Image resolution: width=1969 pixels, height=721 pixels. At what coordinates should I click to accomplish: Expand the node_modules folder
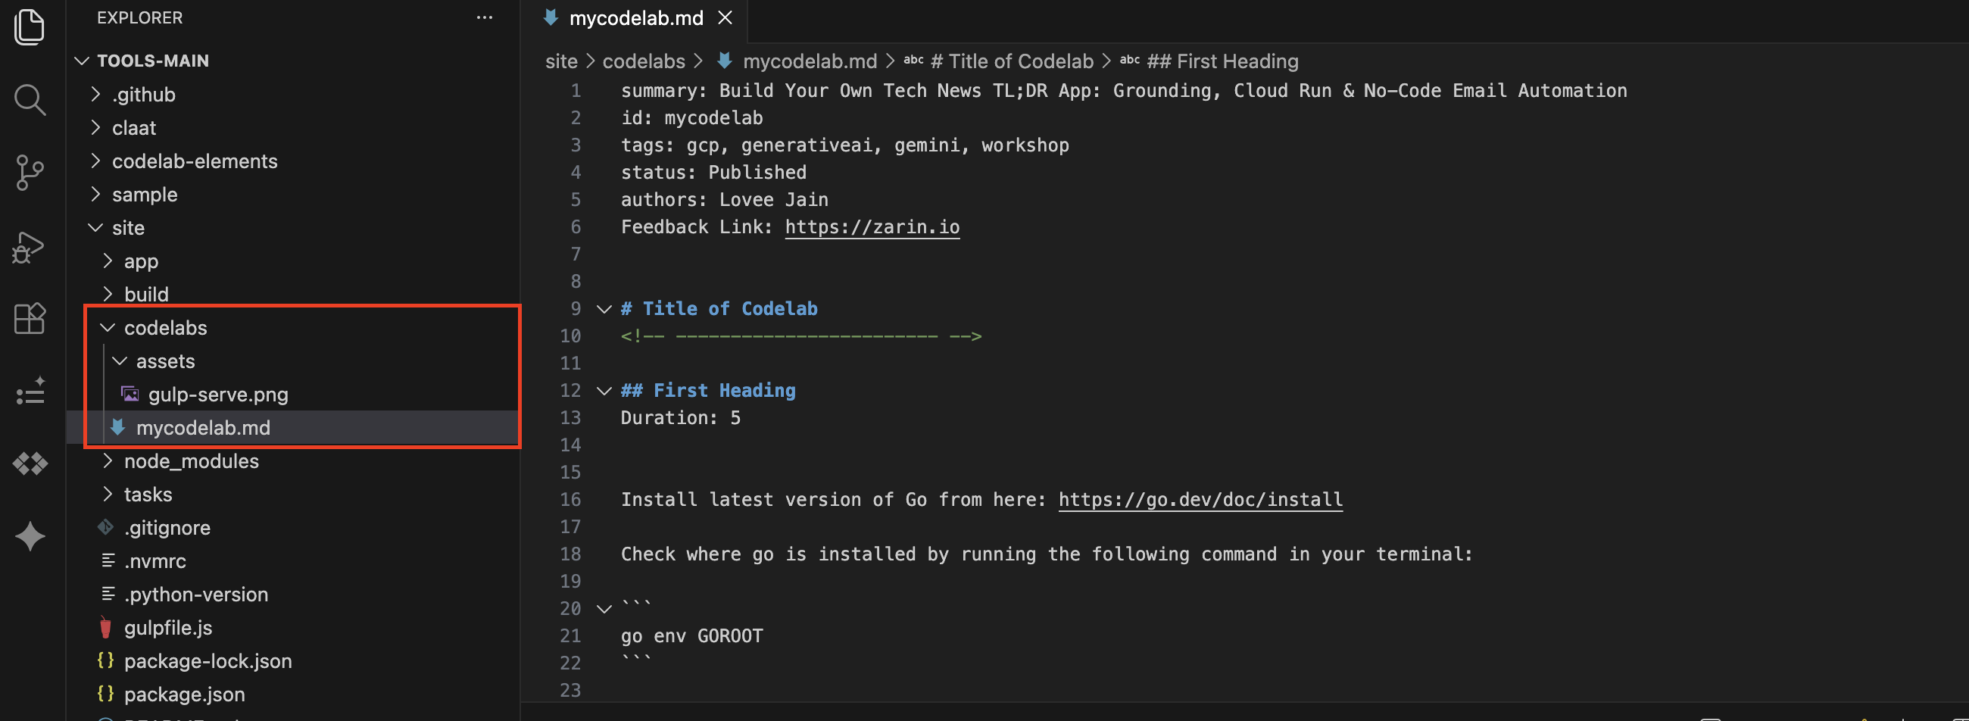click(x=108, y=460)
